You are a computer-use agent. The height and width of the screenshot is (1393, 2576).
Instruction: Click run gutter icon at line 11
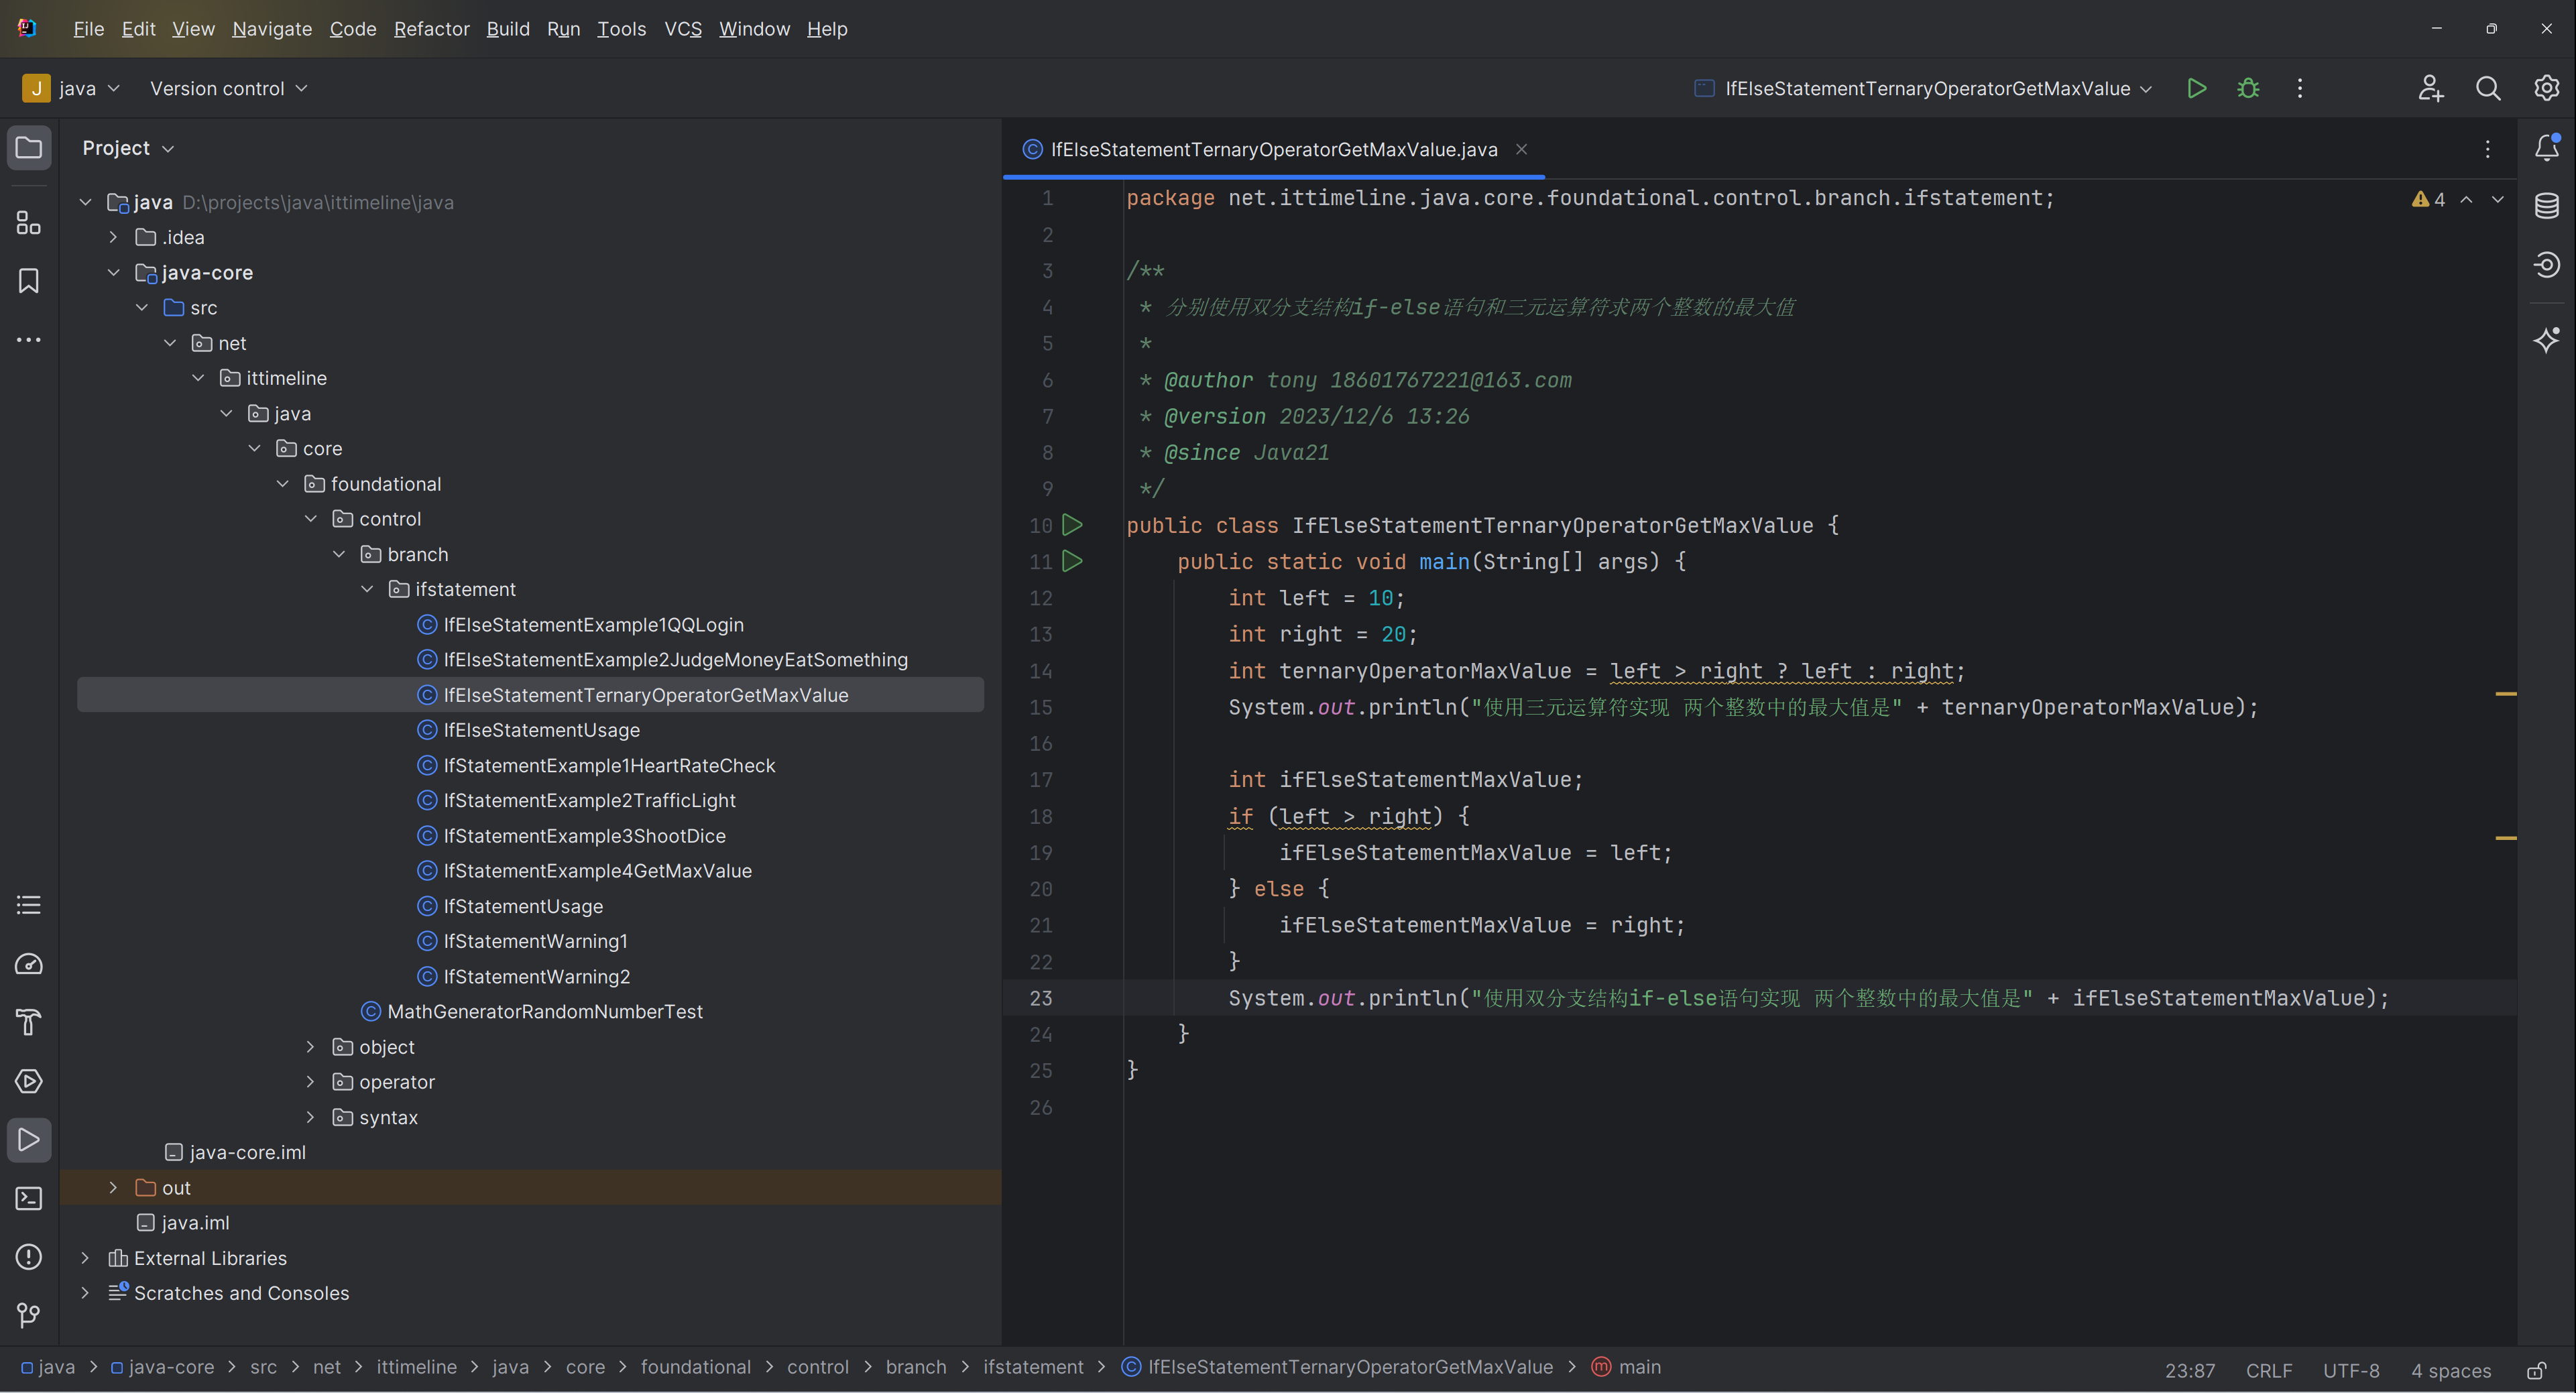tap(1072, 561)
